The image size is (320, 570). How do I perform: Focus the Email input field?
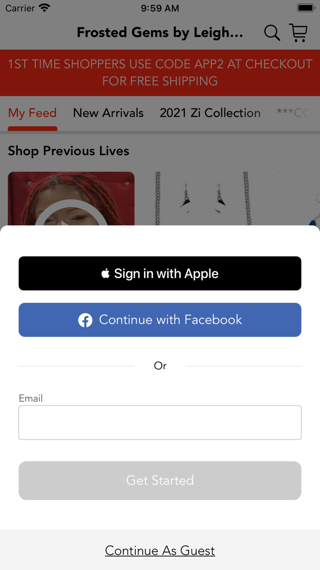tap(160, 422)
